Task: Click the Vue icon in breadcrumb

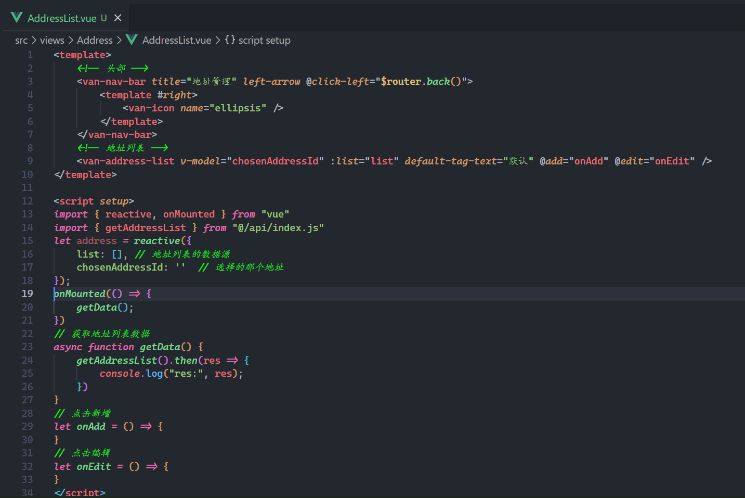Action: click(132, 40)
